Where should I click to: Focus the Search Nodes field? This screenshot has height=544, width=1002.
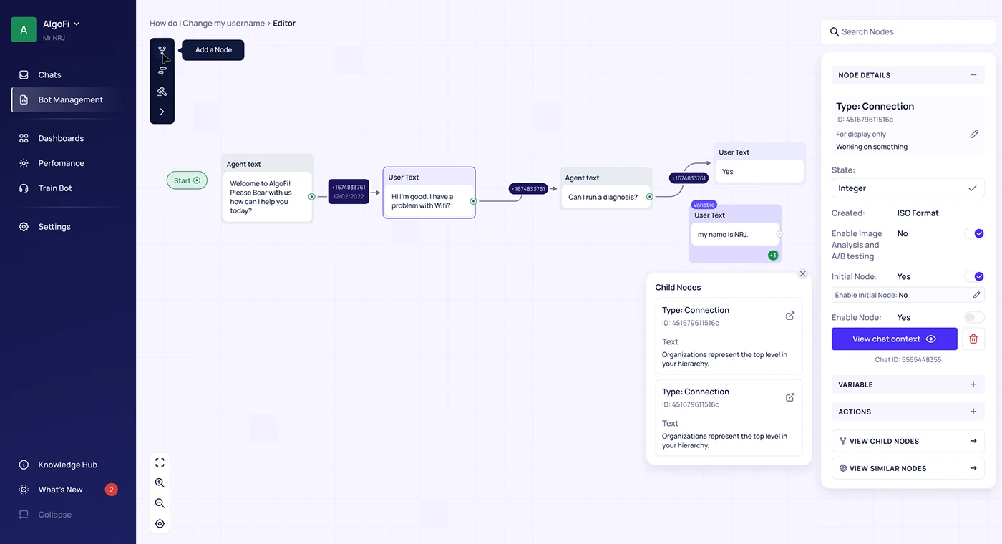[908, 31]
